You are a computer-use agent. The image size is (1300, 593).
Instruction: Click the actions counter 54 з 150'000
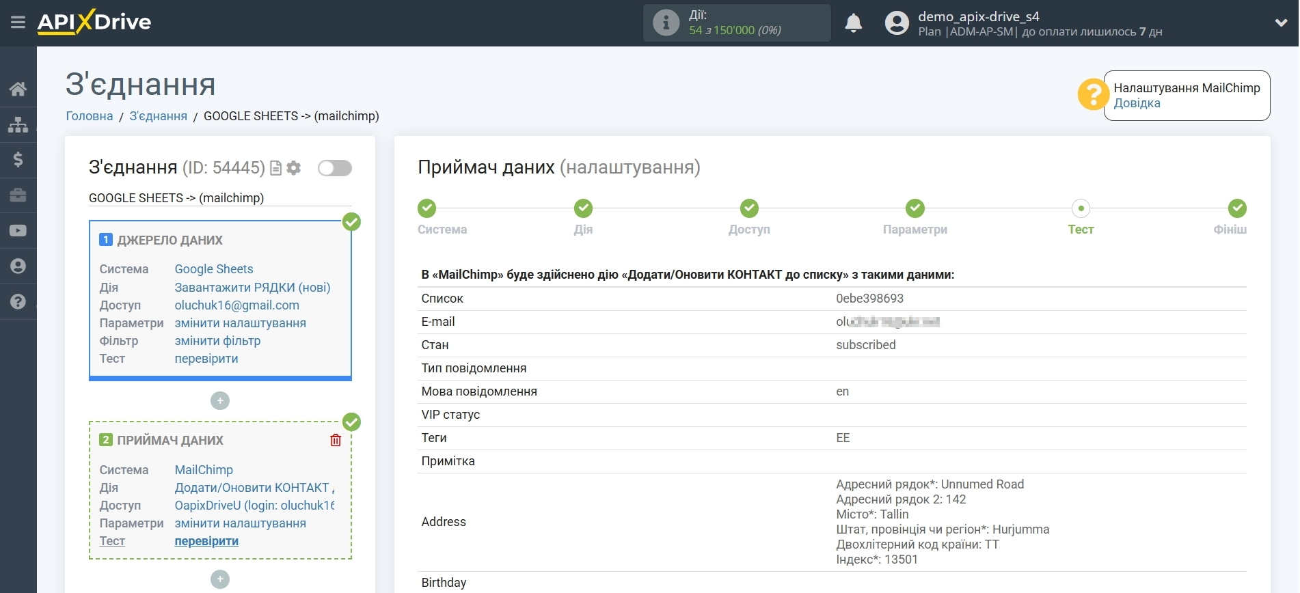tap(735, 30)
